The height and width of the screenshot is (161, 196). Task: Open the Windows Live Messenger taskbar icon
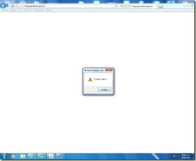42,156
